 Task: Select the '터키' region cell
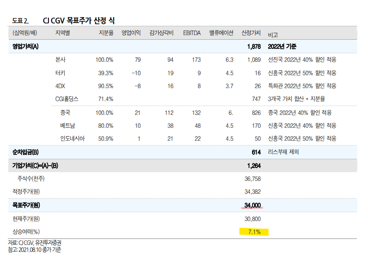pyautogui.click(x=60, y=73)
